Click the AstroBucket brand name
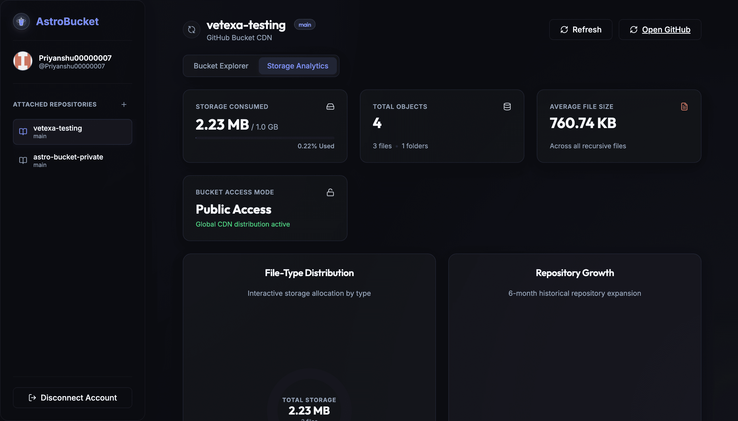 67,22
